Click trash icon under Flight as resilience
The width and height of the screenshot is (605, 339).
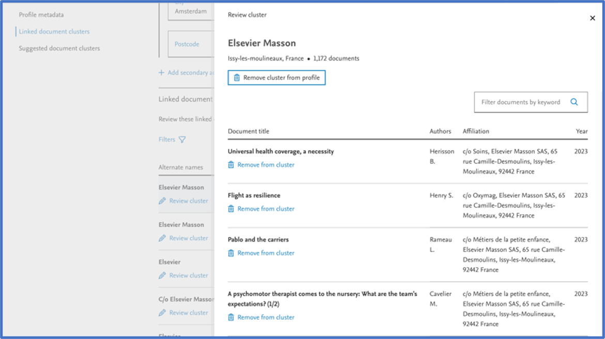click(x=231, y=209)
